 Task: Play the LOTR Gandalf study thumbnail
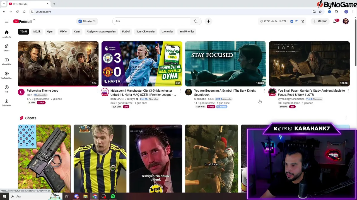[309, 64]
